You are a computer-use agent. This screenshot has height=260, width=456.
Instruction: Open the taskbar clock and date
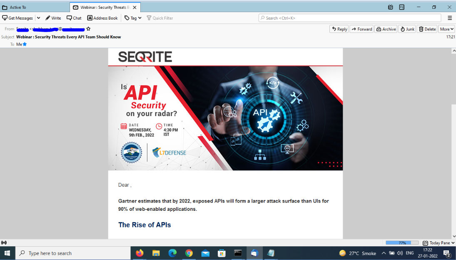(x=428, y=253)
